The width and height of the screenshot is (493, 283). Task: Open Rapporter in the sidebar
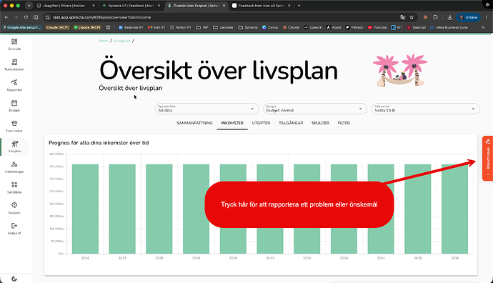(x=14, y=85)
